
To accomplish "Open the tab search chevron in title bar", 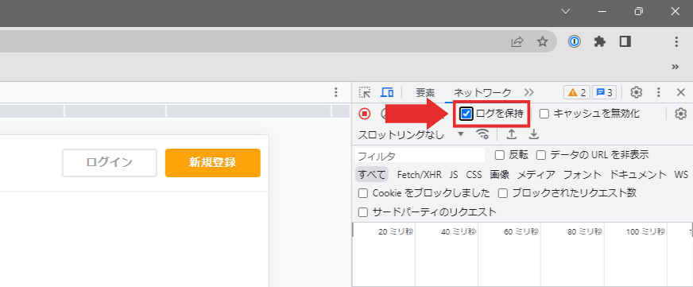I will (566, 11).
